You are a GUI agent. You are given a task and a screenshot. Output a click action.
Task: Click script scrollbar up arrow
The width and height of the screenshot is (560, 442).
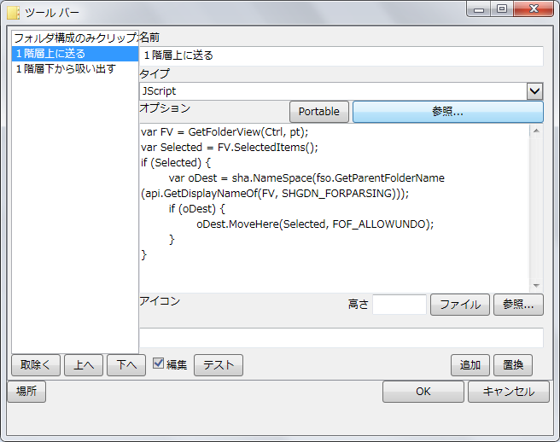[536, 131]
